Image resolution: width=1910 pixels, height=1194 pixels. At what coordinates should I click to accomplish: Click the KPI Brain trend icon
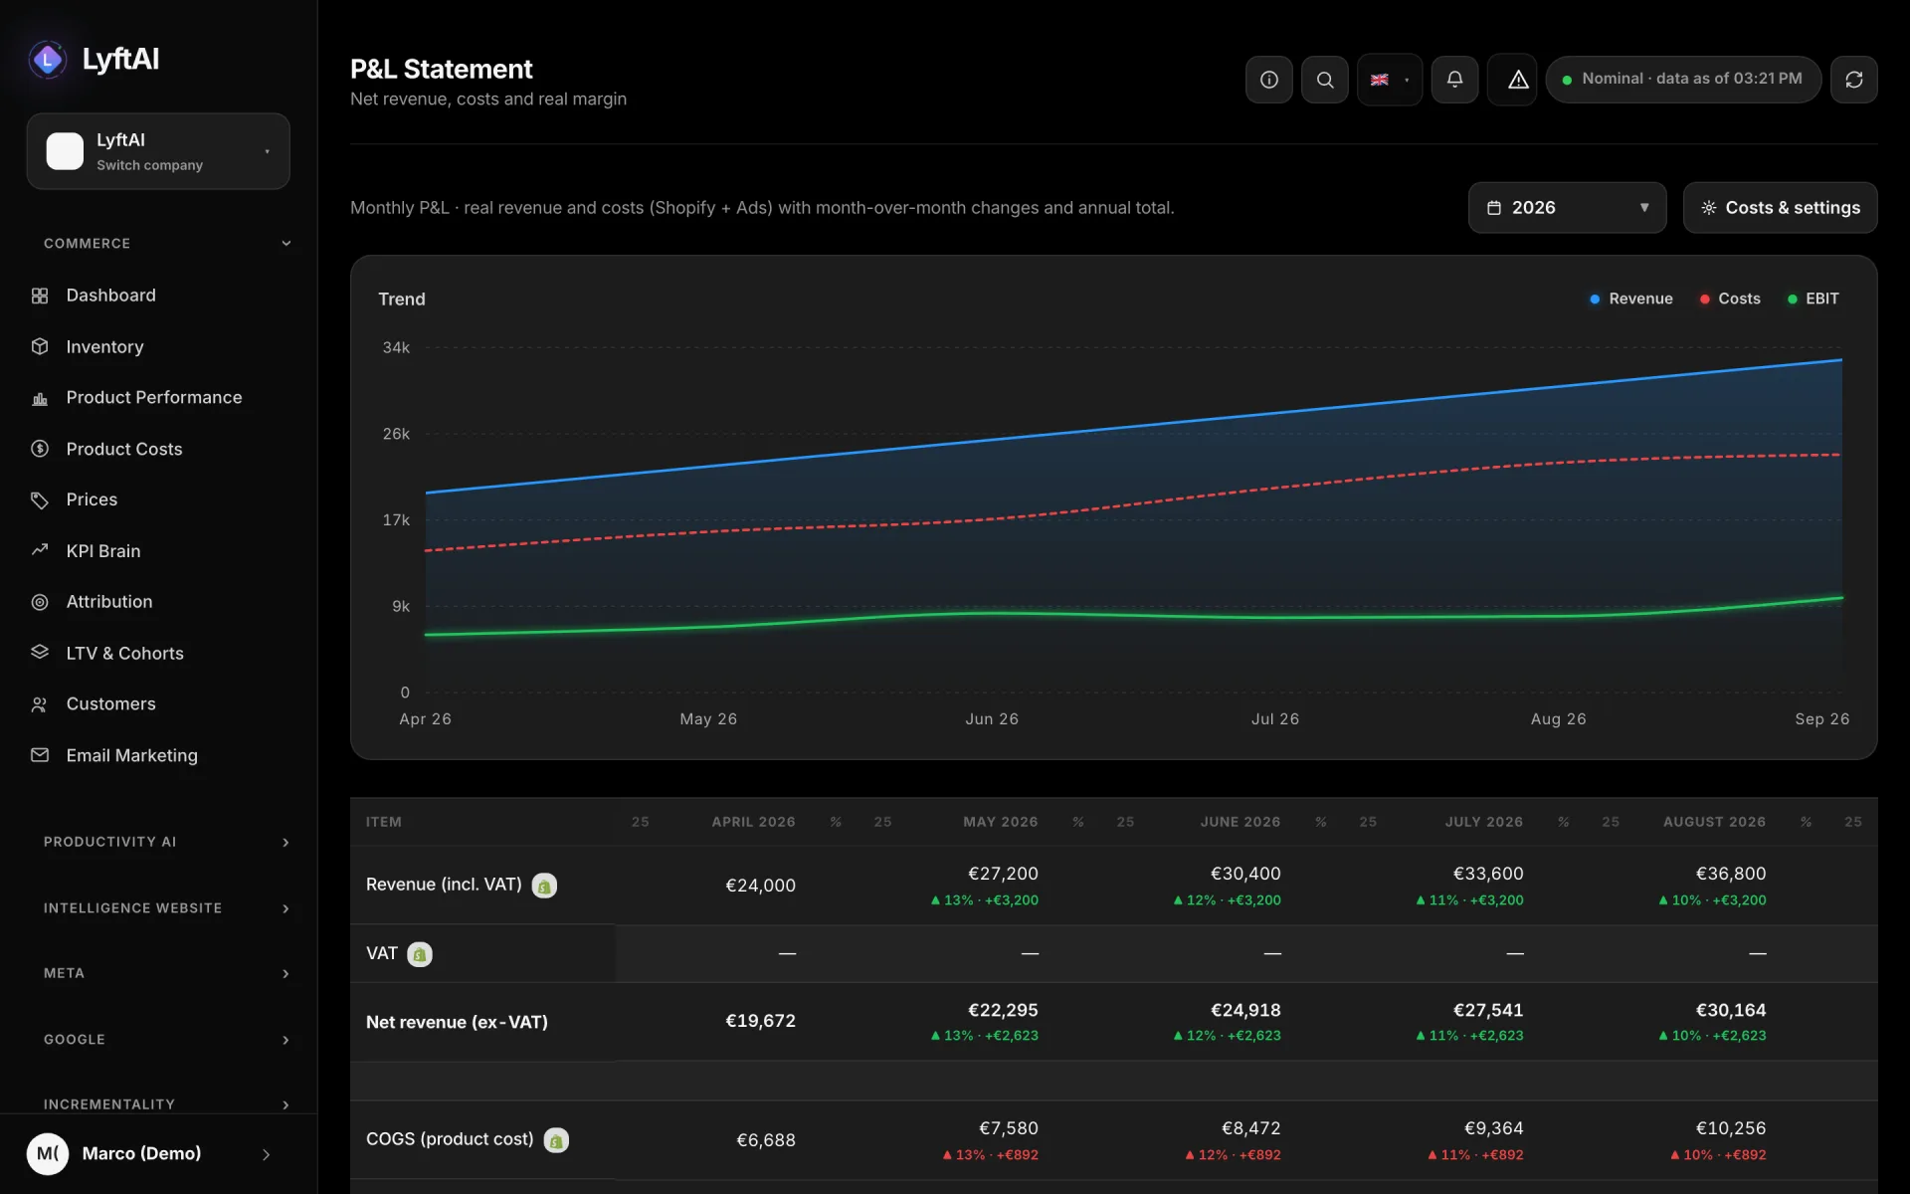(40, 550)
